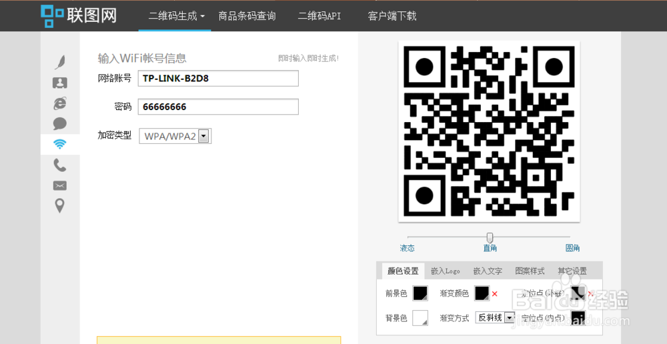667x344 pixels.
Task: Click the 联图网 logo icon
Action: pos(53,16)
